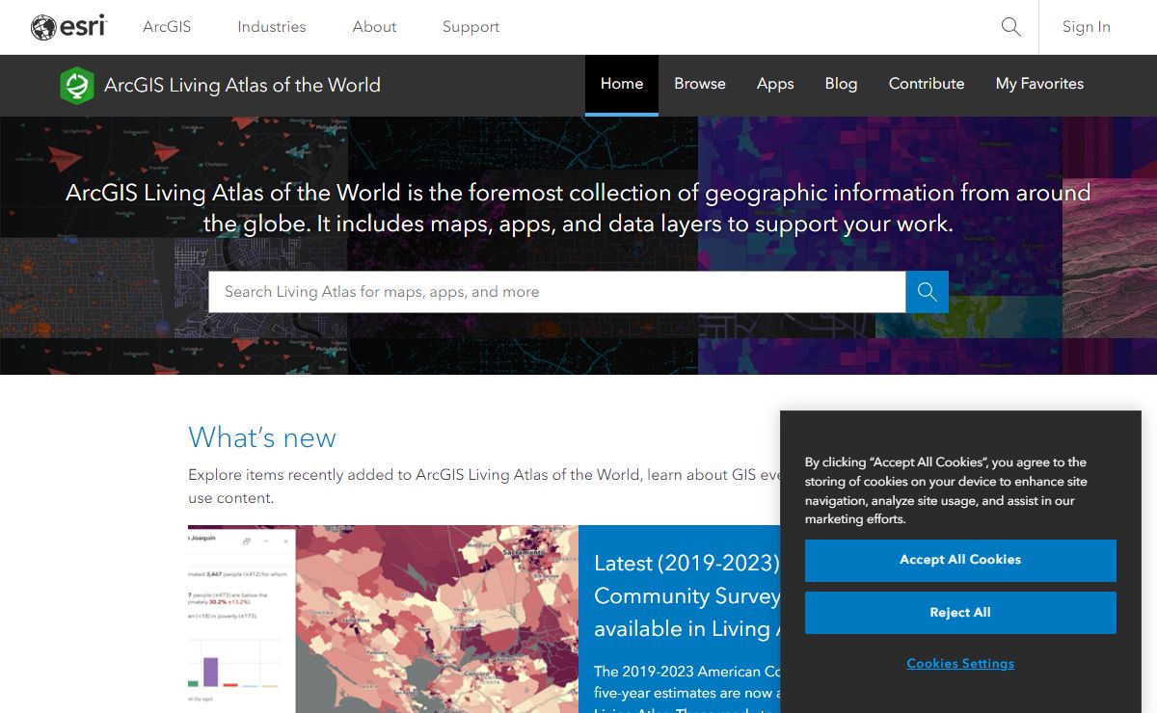This screenshot has height=713, width=1157.
Task: Click the Esri globe logo
Action: pos(67,27)
